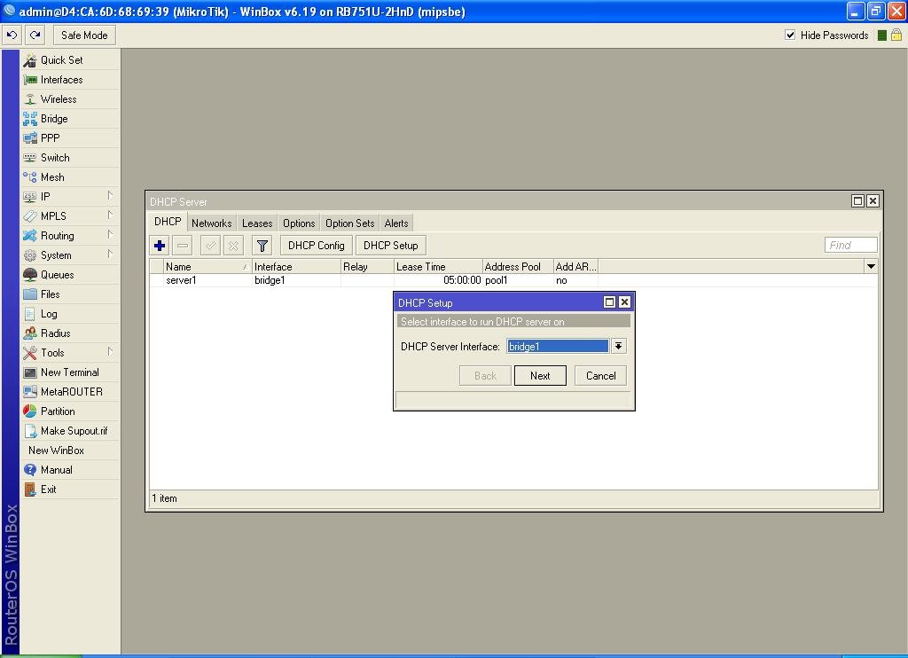Sort by the Interface column header
The width and height of the screenshot is (908, 658).
pos(296,266)
